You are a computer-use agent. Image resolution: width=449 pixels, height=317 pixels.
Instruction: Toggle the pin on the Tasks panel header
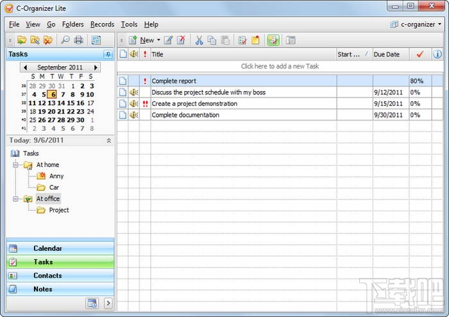click(108, 55)
